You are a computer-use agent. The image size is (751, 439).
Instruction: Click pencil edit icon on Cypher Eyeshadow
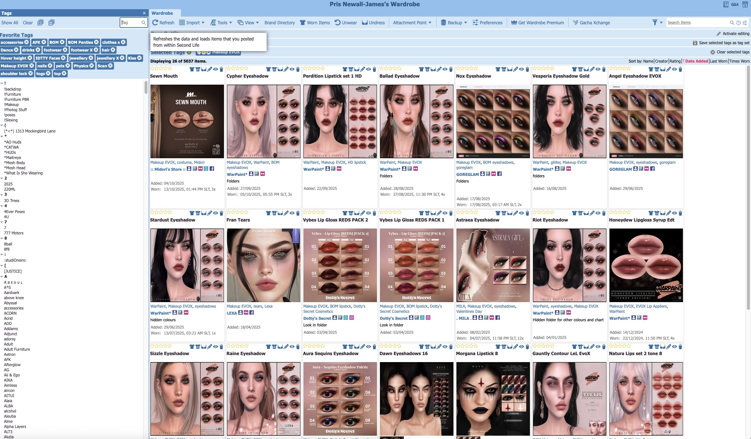[286, 69]
